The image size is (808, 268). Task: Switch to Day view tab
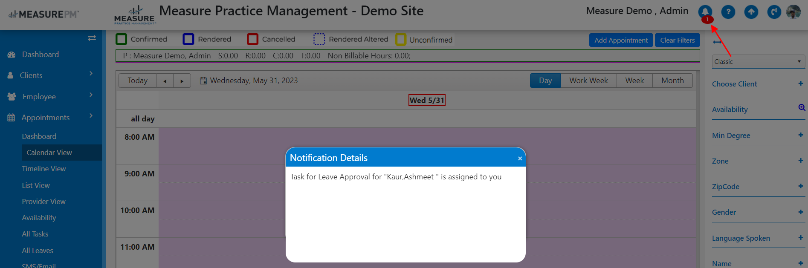point(545,81)
